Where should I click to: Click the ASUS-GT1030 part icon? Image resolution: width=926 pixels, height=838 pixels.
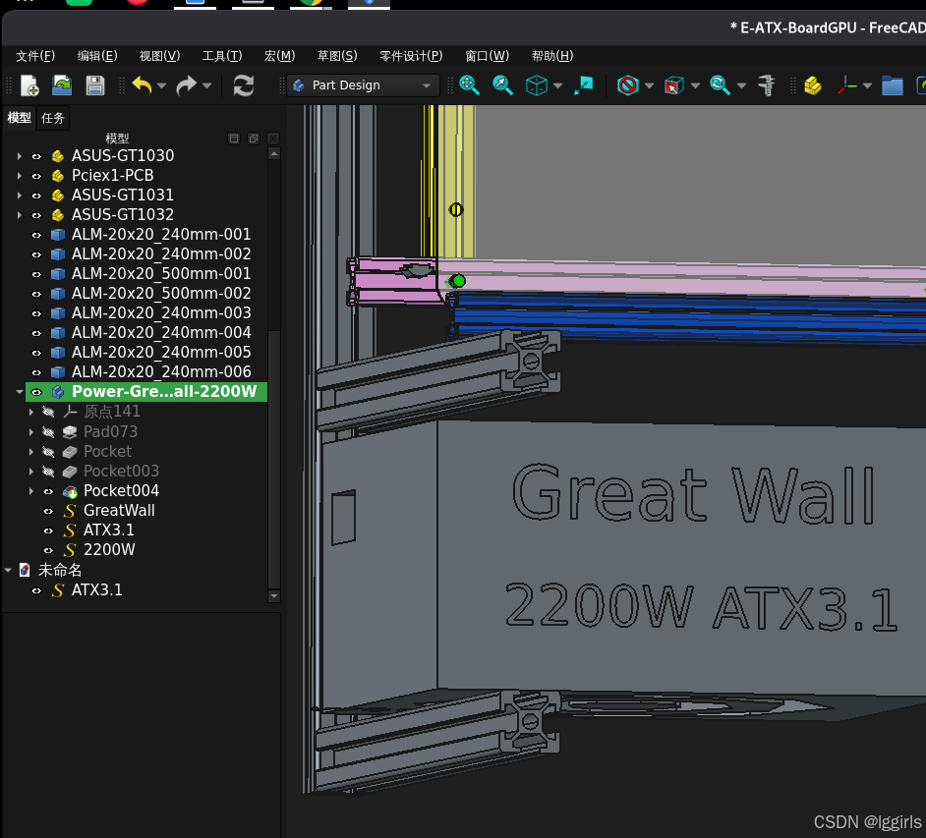pos(58,156)
